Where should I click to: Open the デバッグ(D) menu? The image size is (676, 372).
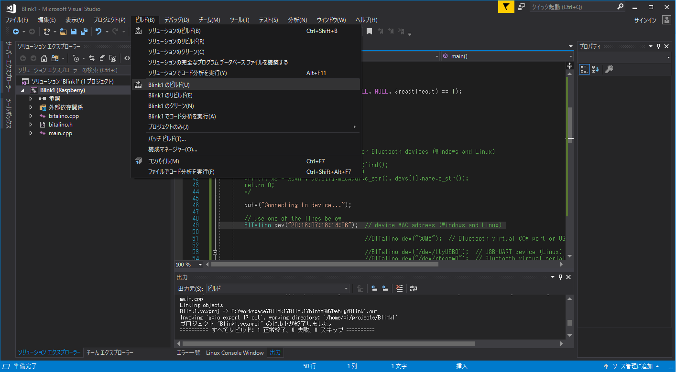pos(176,20)
